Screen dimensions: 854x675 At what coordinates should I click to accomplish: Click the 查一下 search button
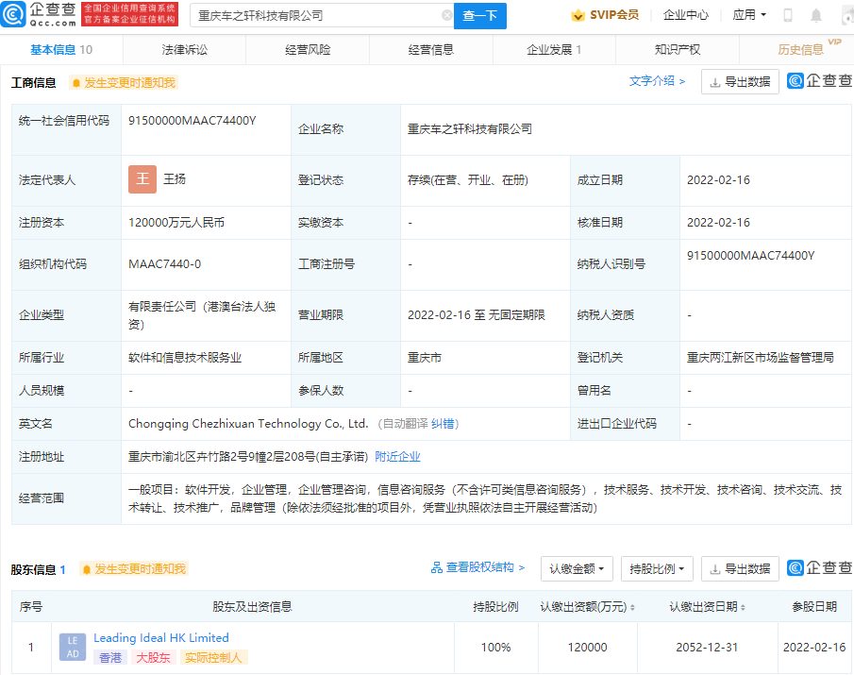[479, 16]
